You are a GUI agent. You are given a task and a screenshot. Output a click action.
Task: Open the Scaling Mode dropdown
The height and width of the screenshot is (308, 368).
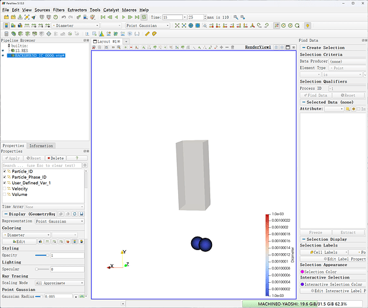coord(60,283)
